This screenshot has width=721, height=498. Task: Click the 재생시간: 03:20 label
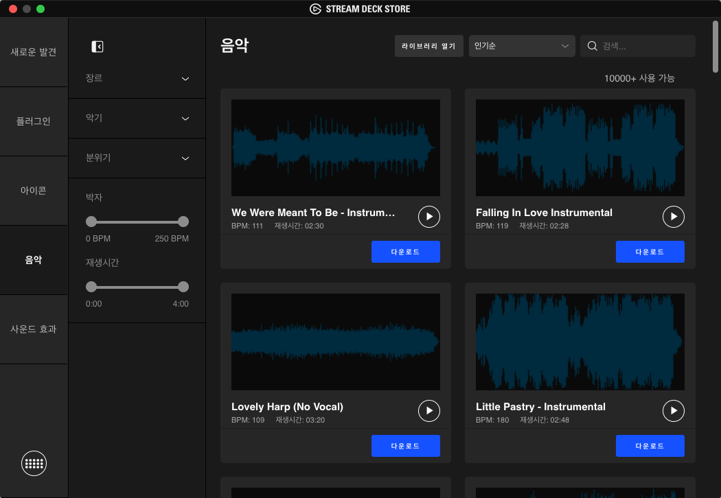[300, 420]
